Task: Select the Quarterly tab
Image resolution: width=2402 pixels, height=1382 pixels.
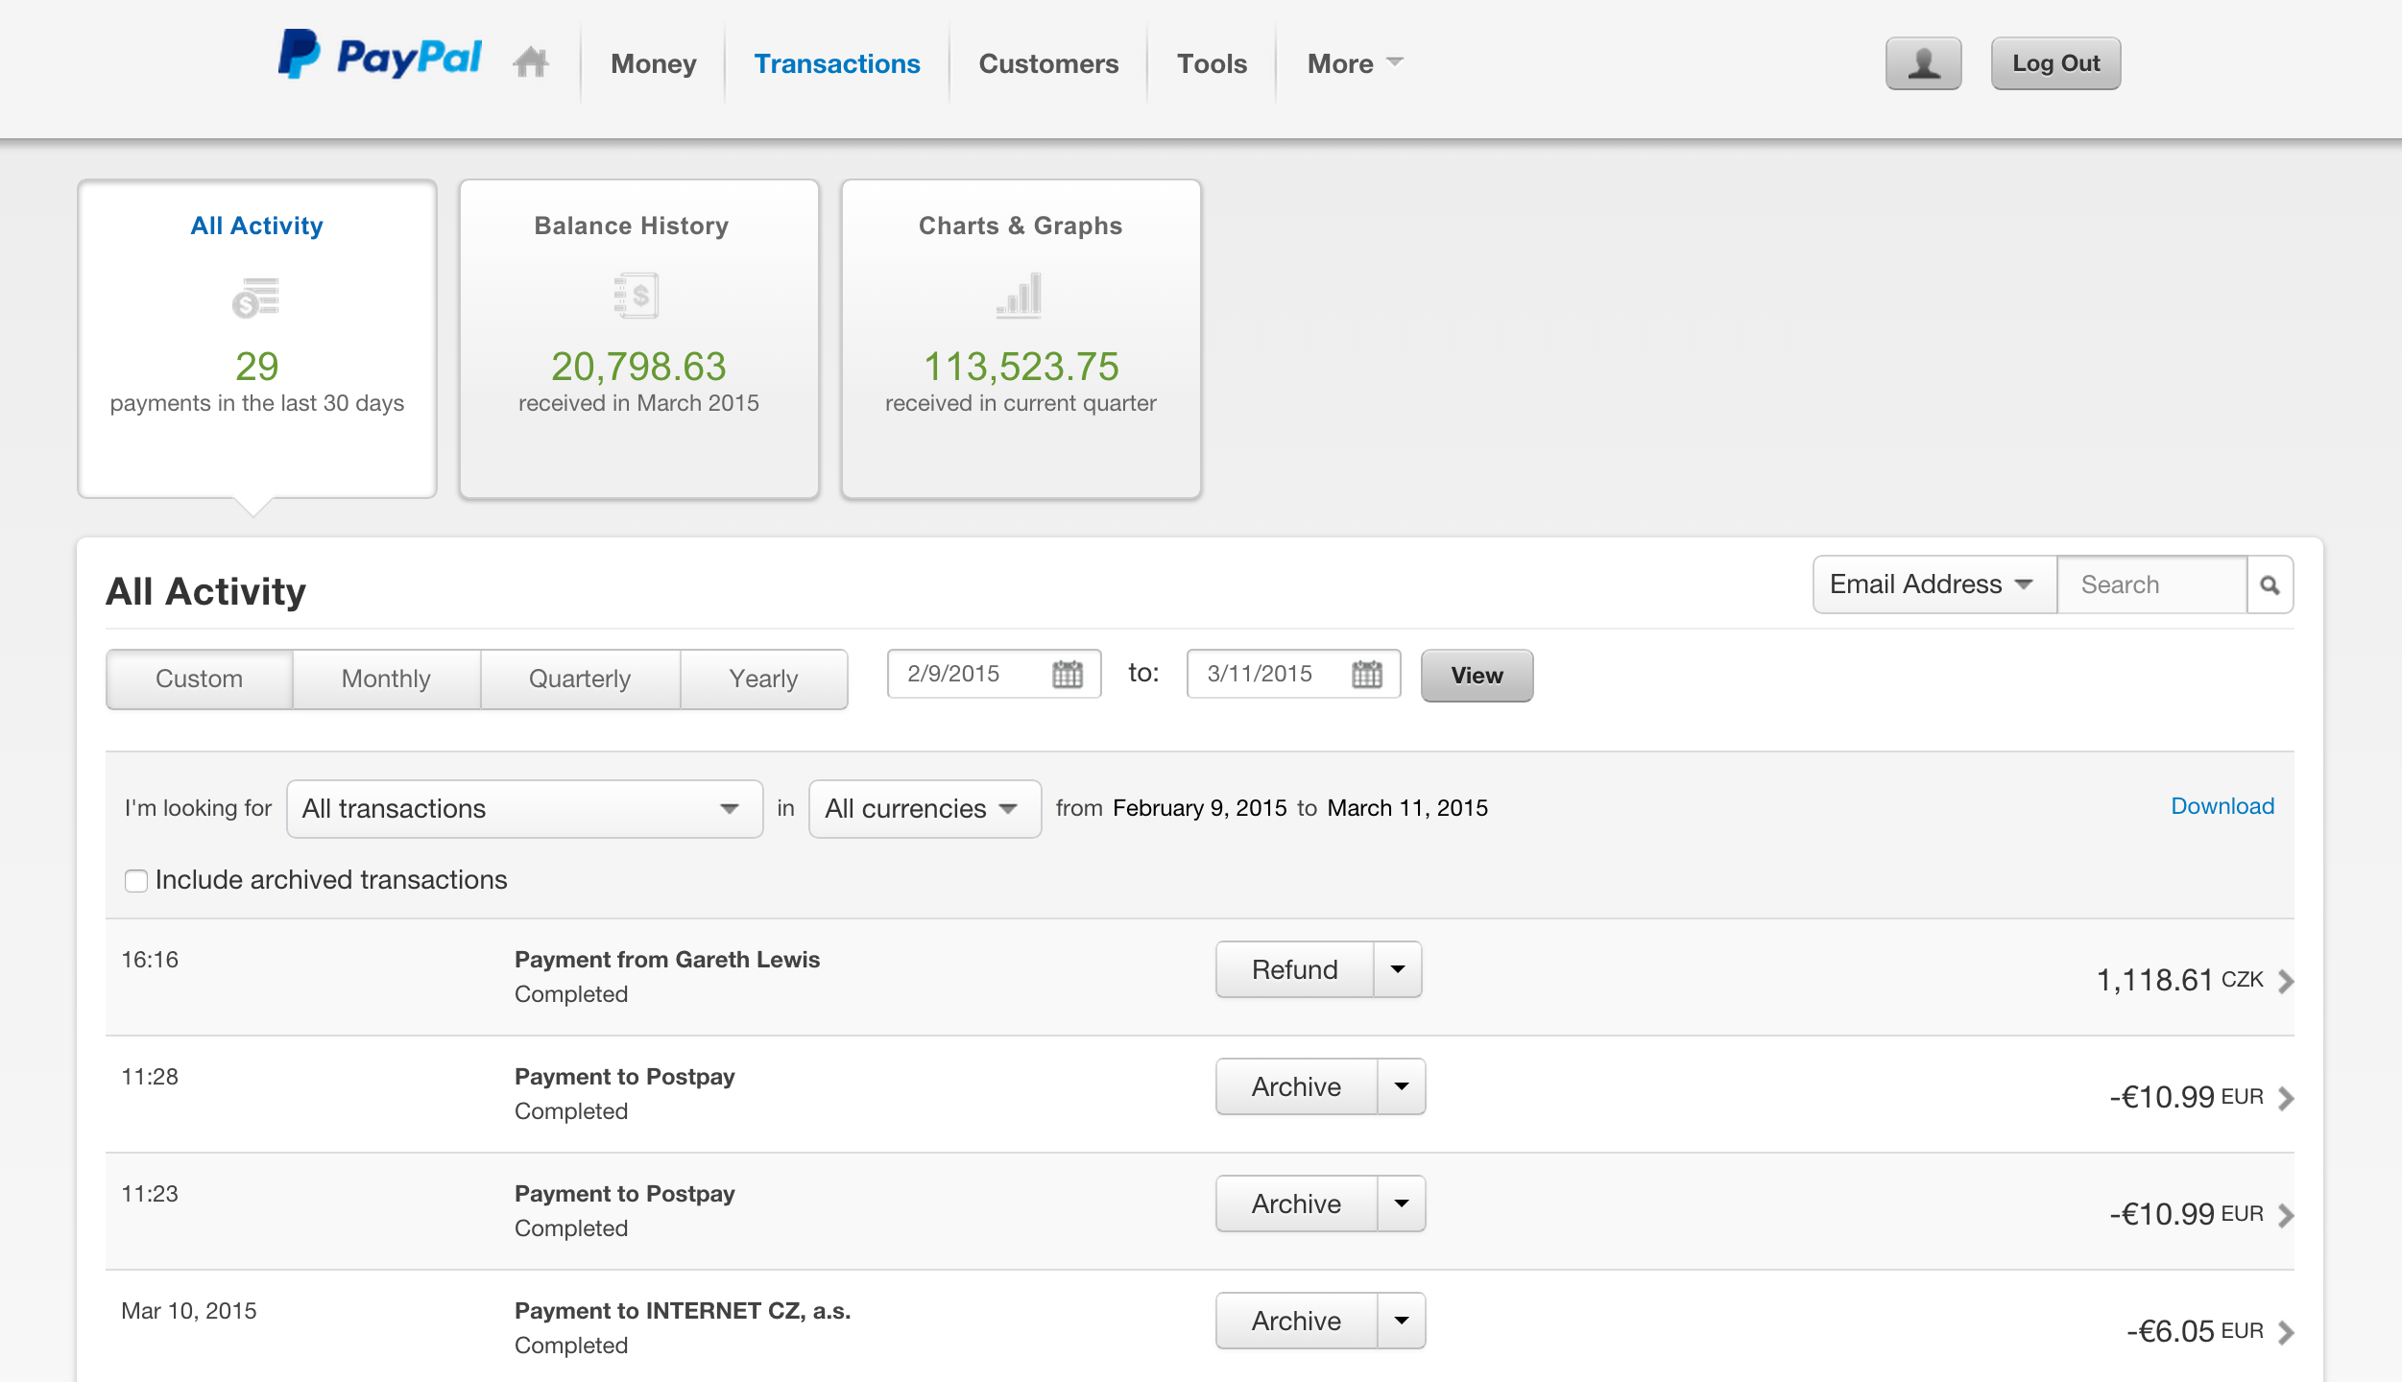Action: (x=580, y=679)
